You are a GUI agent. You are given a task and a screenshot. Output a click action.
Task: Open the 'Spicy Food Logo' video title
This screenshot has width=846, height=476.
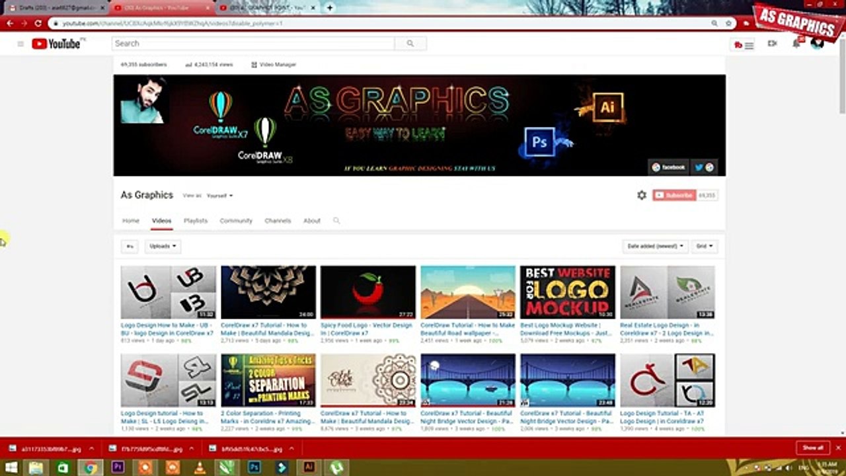pyautogui.click(x=367, y=329)
